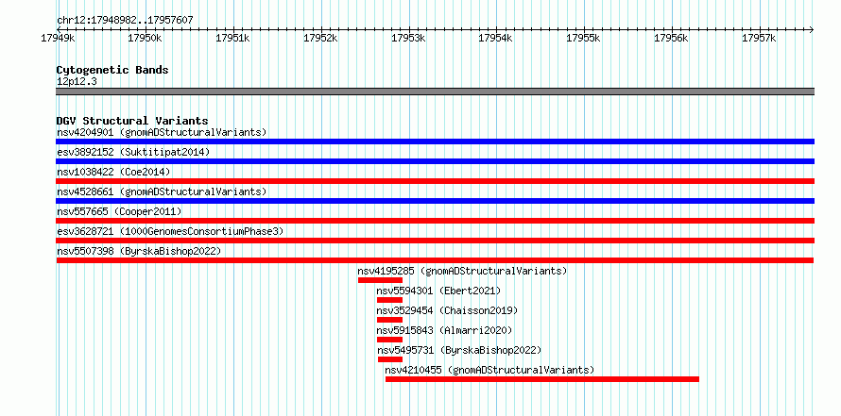Click the red bar for nsv557665

(435, 221)
